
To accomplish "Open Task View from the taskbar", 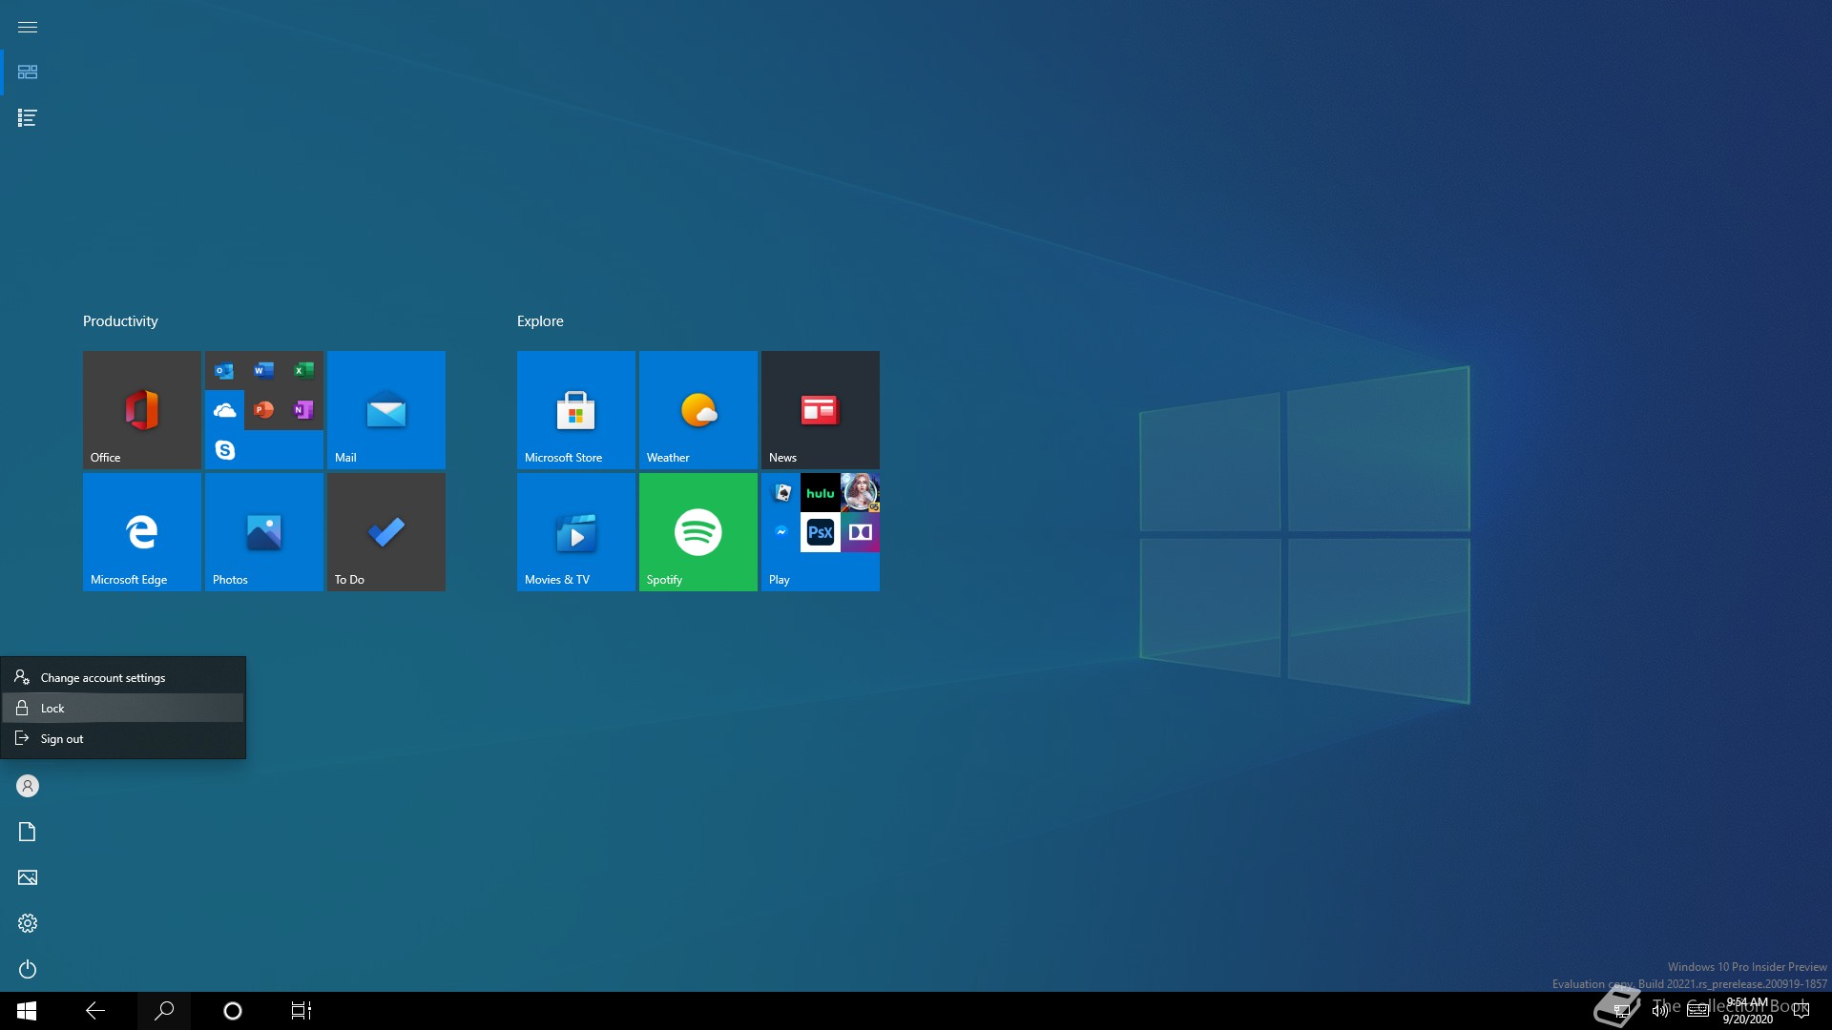I will point(302,1011).
